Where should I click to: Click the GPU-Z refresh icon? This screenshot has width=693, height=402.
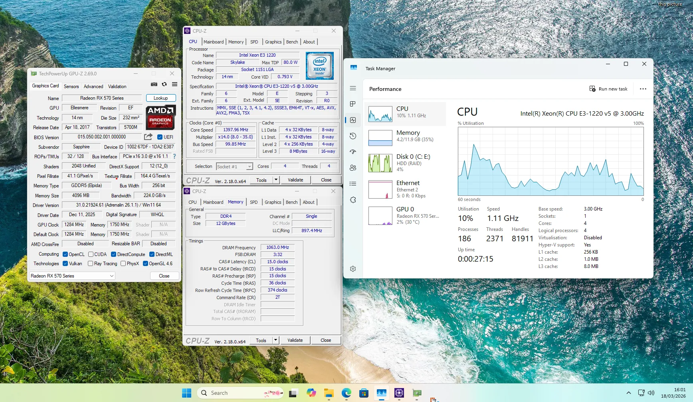click(164, 85)
